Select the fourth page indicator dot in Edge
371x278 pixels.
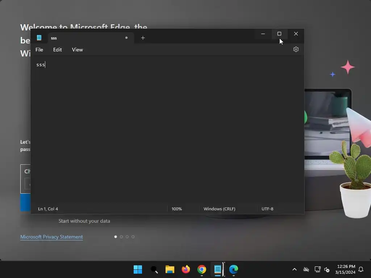tap(133, 237)
